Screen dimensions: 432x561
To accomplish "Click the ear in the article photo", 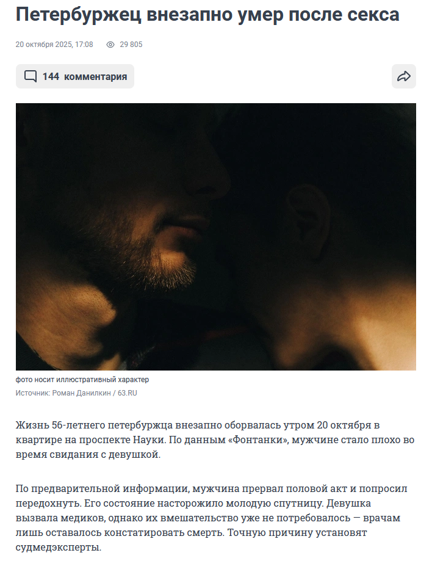I will 308,219.
